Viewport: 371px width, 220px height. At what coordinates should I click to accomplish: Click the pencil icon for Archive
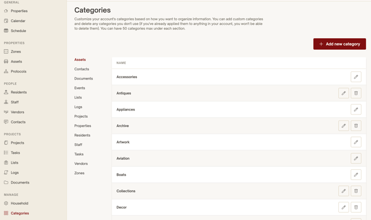click(x=343, y=125)
